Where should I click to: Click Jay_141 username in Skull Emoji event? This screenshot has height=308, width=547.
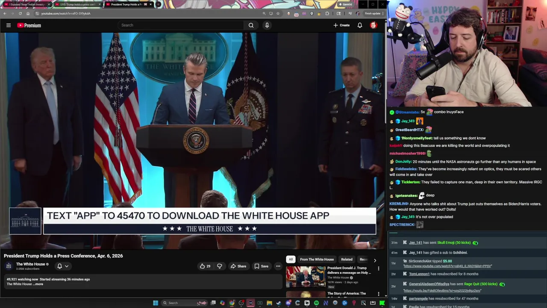[x=415, y=243]
